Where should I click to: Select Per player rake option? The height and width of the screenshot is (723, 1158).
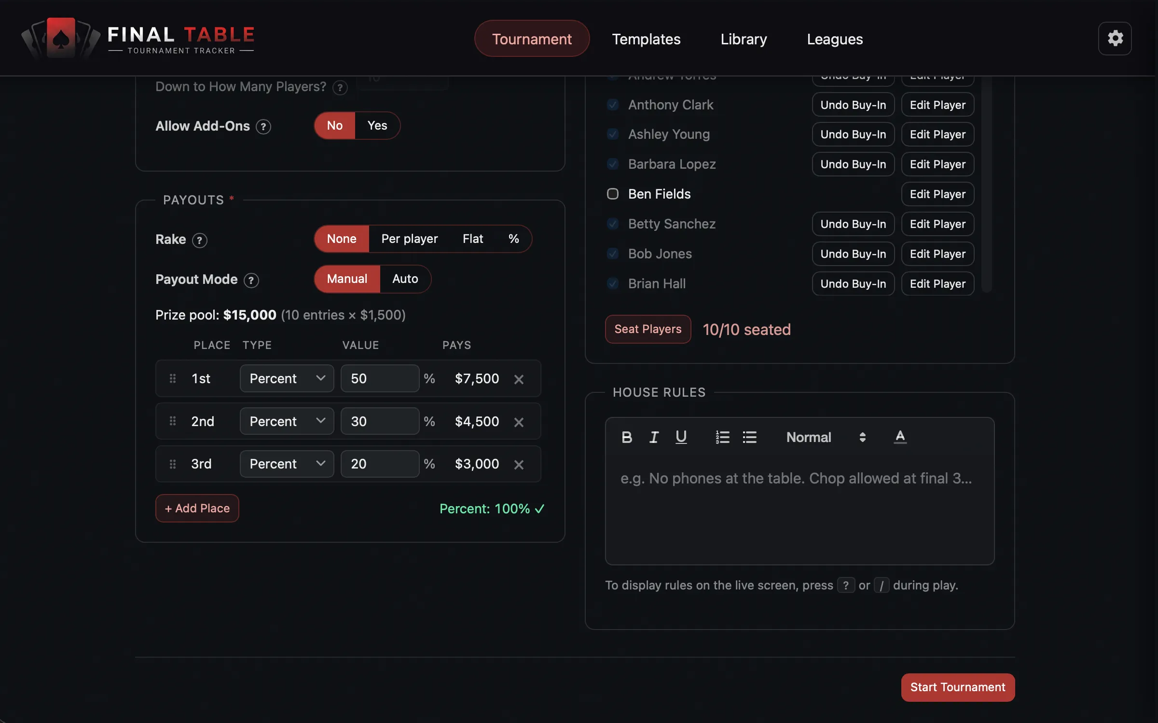pos(410,239)
